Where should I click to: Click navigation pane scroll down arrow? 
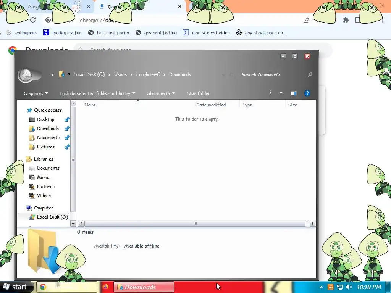(x=73, y=224)
